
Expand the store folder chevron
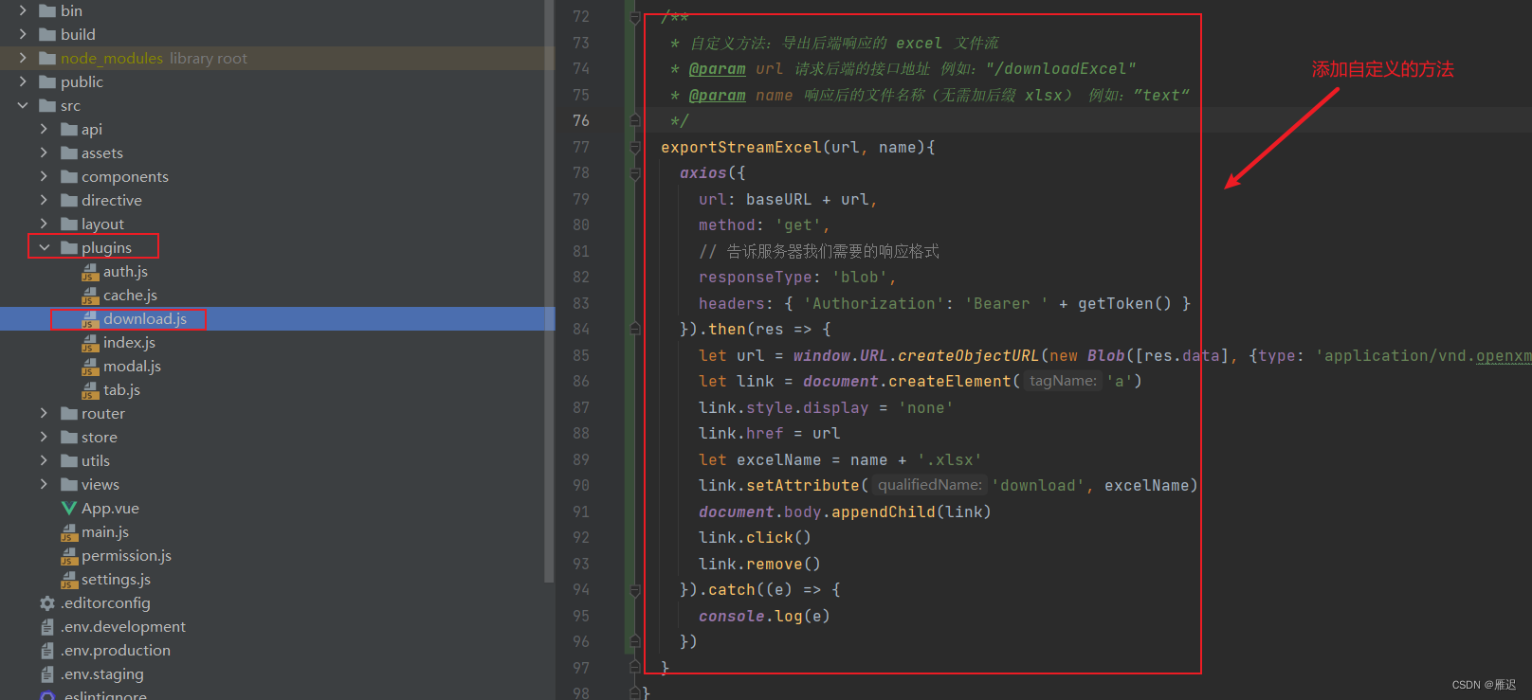[x=44, y=437]
